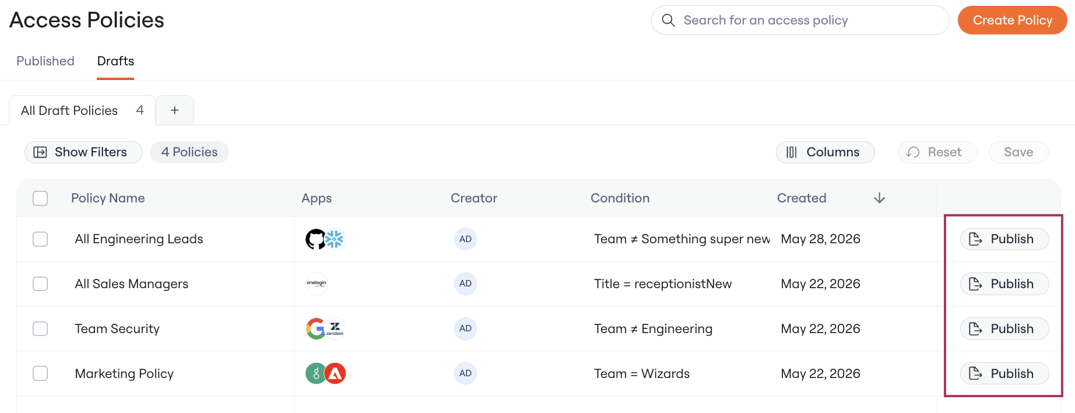Open the All Sales Managers policy name

132,284
